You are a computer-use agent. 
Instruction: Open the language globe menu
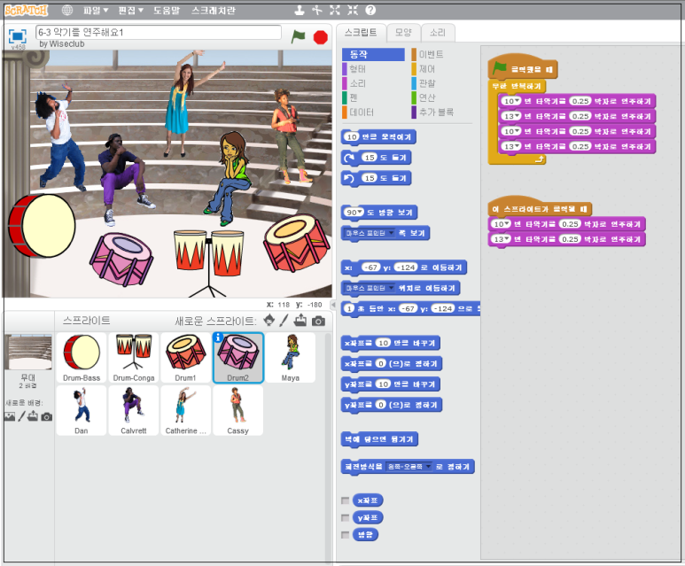(66, 10)
